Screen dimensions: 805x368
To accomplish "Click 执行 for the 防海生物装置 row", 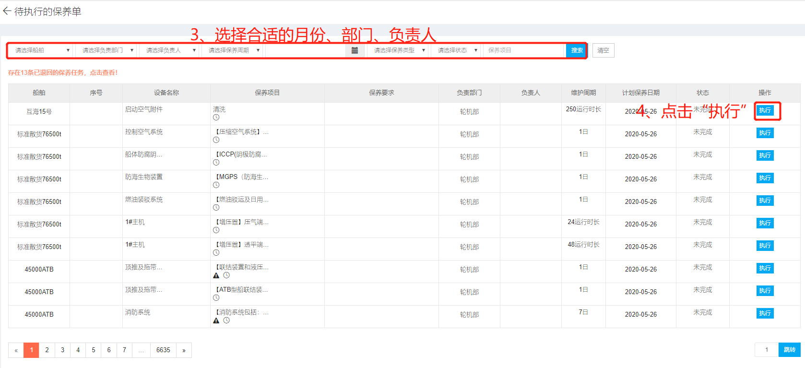I will coord(765,178).
